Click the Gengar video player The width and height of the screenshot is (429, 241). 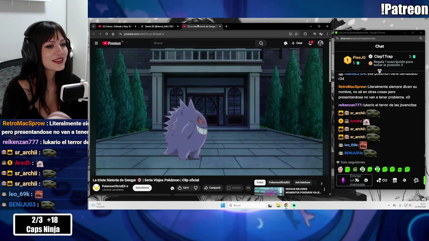[x=209, y=112]
